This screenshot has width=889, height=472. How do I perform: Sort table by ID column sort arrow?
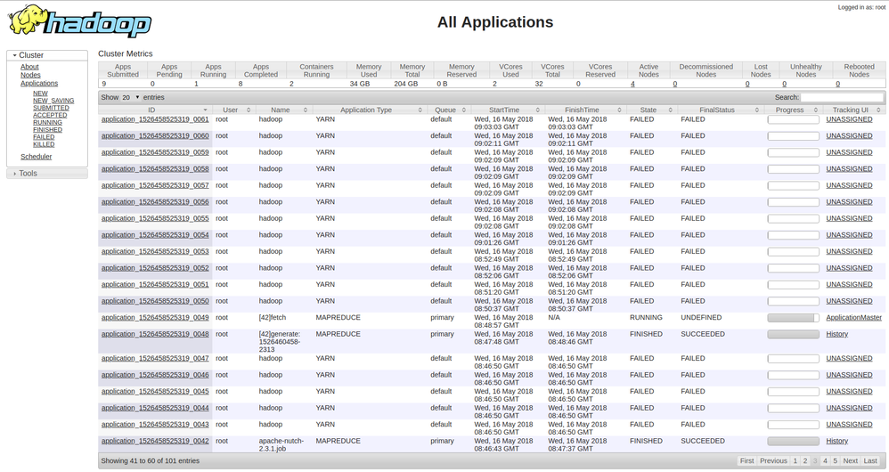tap(205, 110)
